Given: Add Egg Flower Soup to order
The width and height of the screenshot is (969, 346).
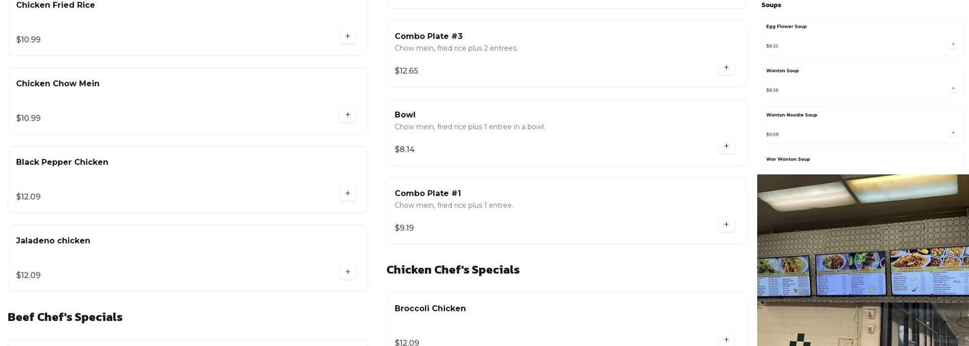Looking at the screenshot, I should point(953,44).
